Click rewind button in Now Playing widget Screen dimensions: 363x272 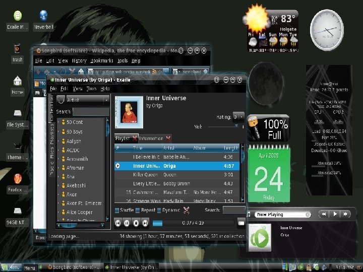[x=324, y=214]
